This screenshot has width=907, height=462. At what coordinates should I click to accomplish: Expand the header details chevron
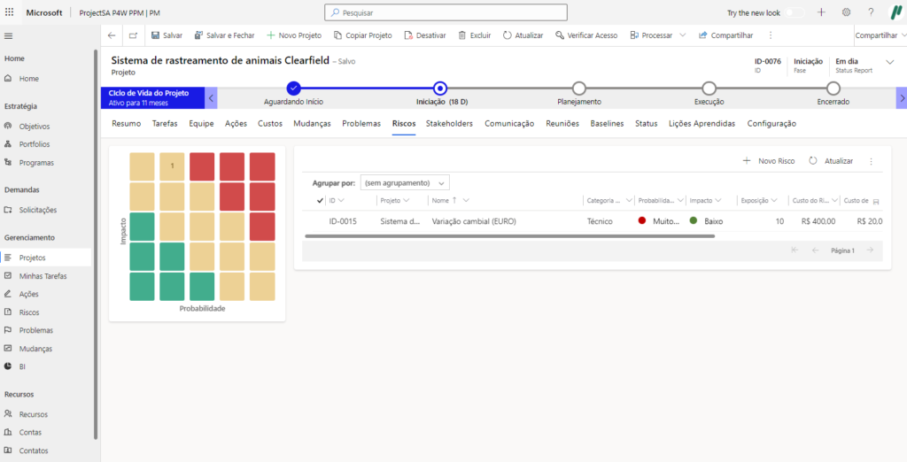point(889,62)
